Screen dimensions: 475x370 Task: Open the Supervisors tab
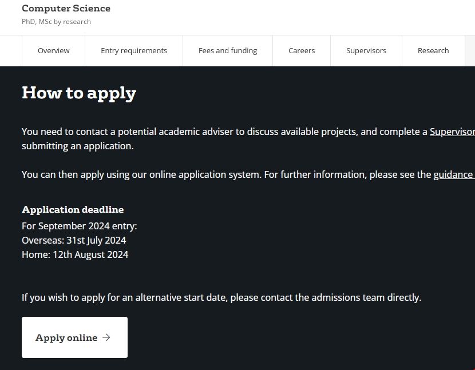tap(366, 51)
